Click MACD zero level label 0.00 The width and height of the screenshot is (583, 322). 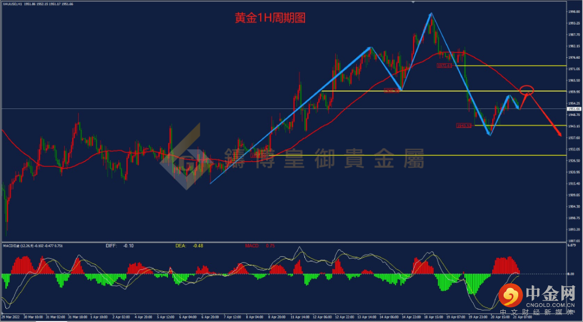[x=572, y=274]
